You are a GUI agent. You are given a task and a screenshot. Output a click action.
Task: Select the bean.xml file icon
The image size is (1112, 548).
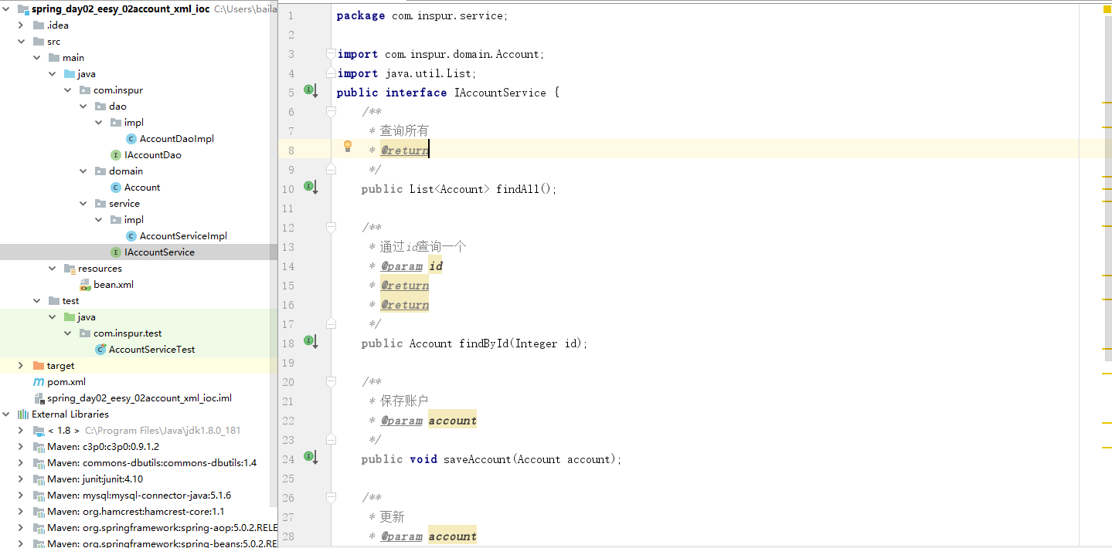(x=85, y=285)
